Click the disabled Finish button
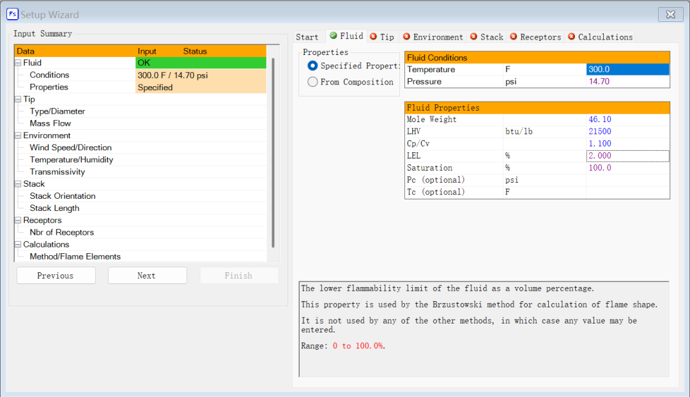The height and width of the screenshot is (397, 690). coord(239,276)
